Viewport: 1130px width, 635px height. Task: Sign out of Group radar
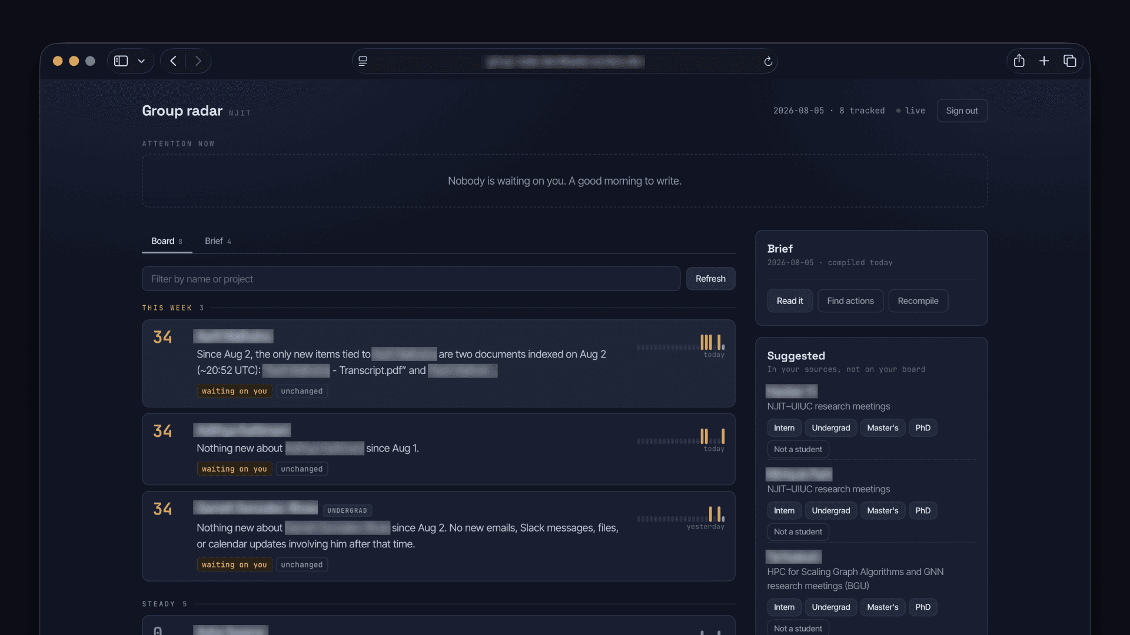[x=962, y=111]
